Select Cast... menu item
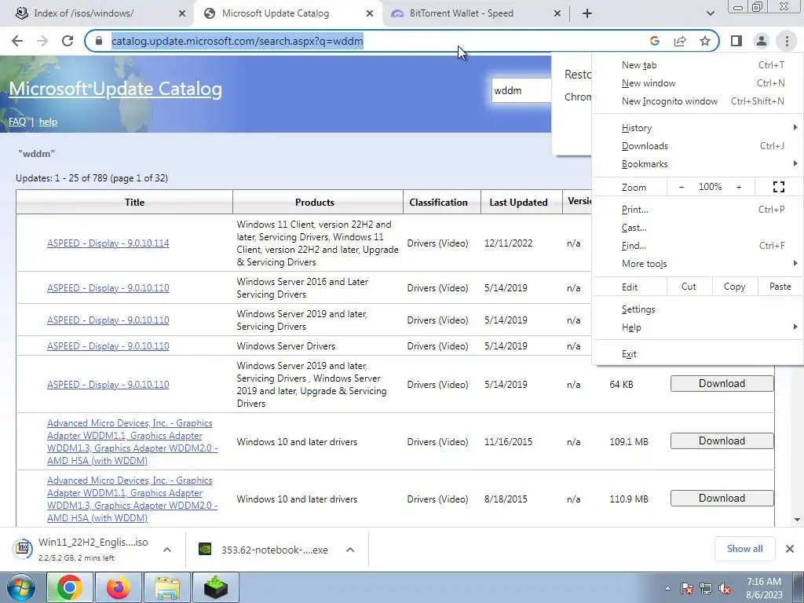The image size is (804, 603). point(698,227)
